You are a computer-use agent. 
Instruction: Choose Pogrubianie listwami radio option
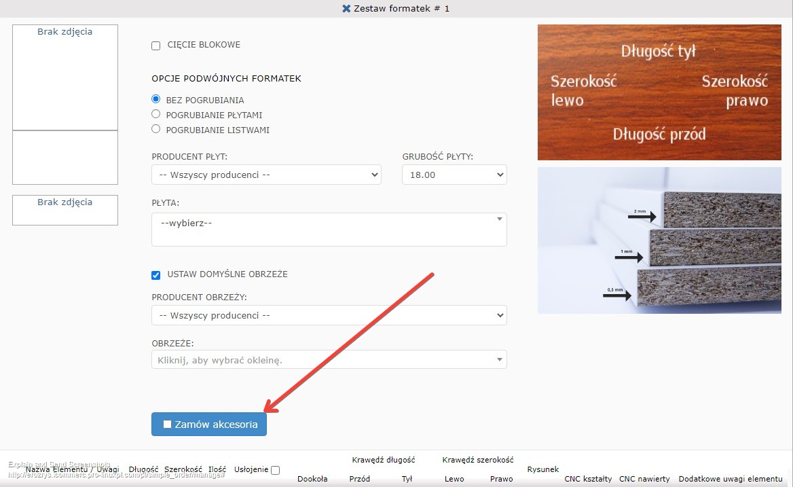(156, 129)
